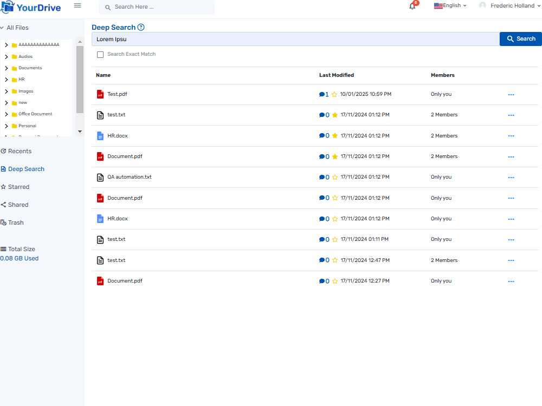Screen dimensions: 542x406
Task: Open more options for test.txt 12:47 PM
Action: 511,260
